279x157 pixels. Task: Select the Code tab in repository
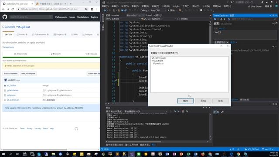(x=8, y=34)
